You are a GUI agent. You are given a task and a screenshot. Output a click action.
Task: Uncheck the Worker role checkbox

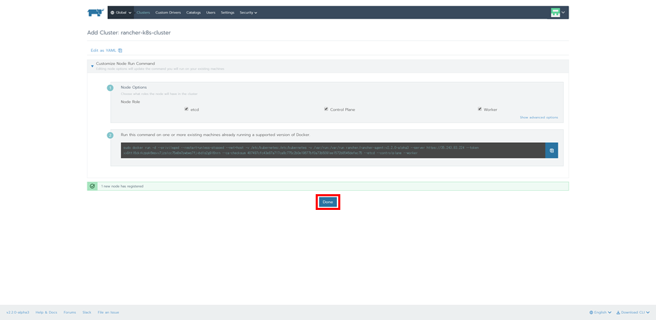[x=480, y=109]
